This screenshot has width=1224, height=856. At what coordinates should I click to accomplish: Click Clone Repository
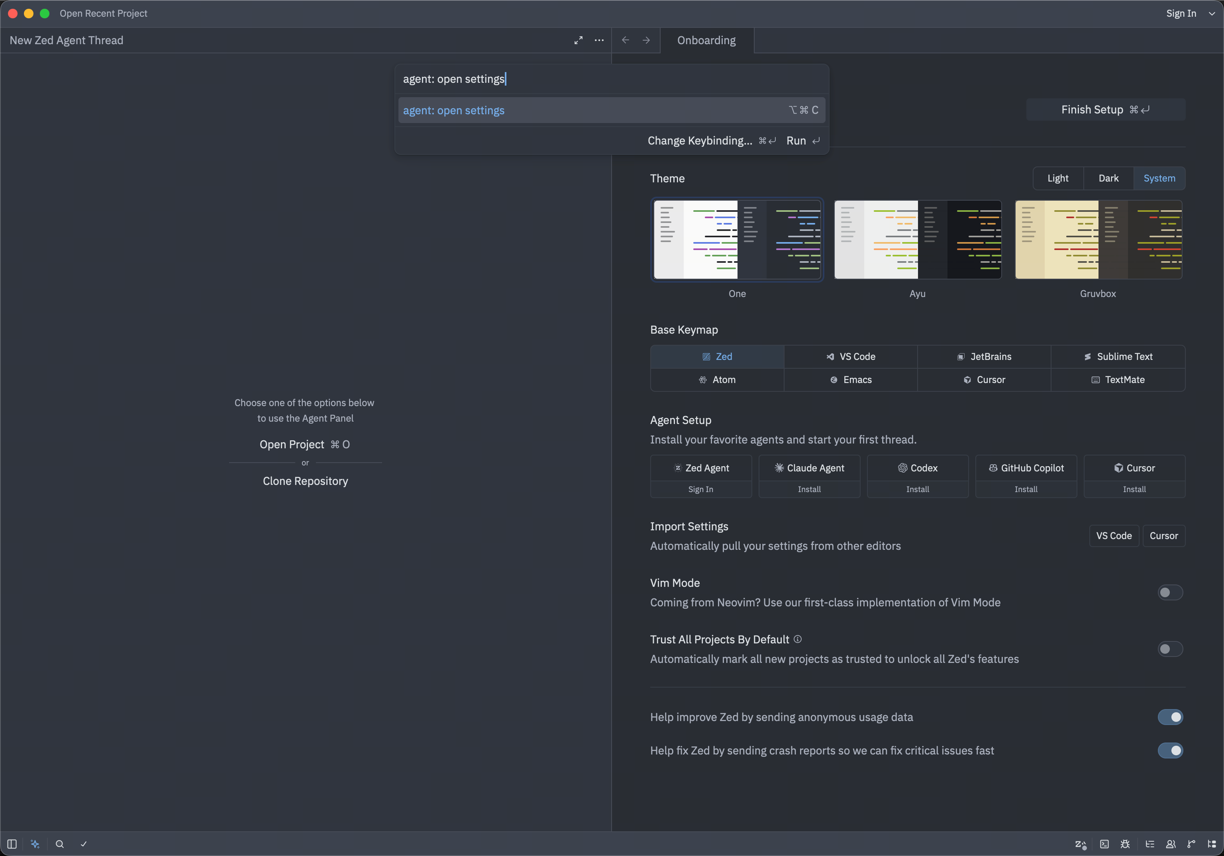coord(305,481)
